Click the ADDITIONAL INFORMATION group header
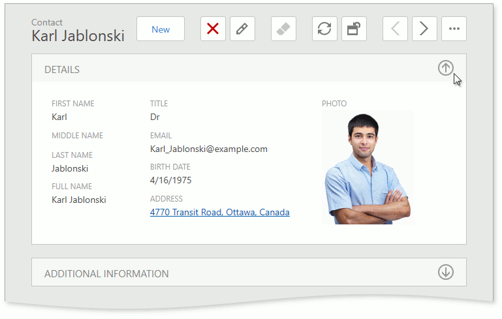This screenshot has height=319, width=502. tap(106, 274)
